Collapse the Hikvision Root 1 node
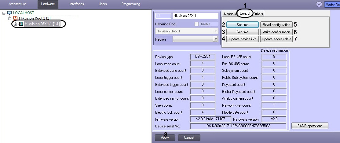The width and height of the screenshot is (340, 143). [9, 18]
